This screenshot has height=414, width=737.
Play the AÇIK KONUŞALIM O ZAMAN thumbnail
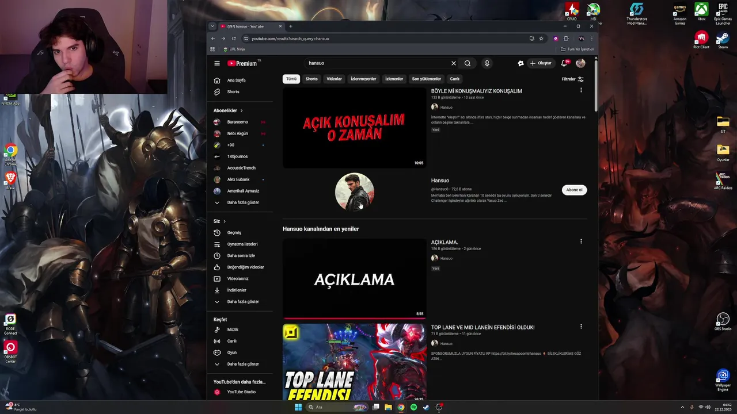click(355, 128)
